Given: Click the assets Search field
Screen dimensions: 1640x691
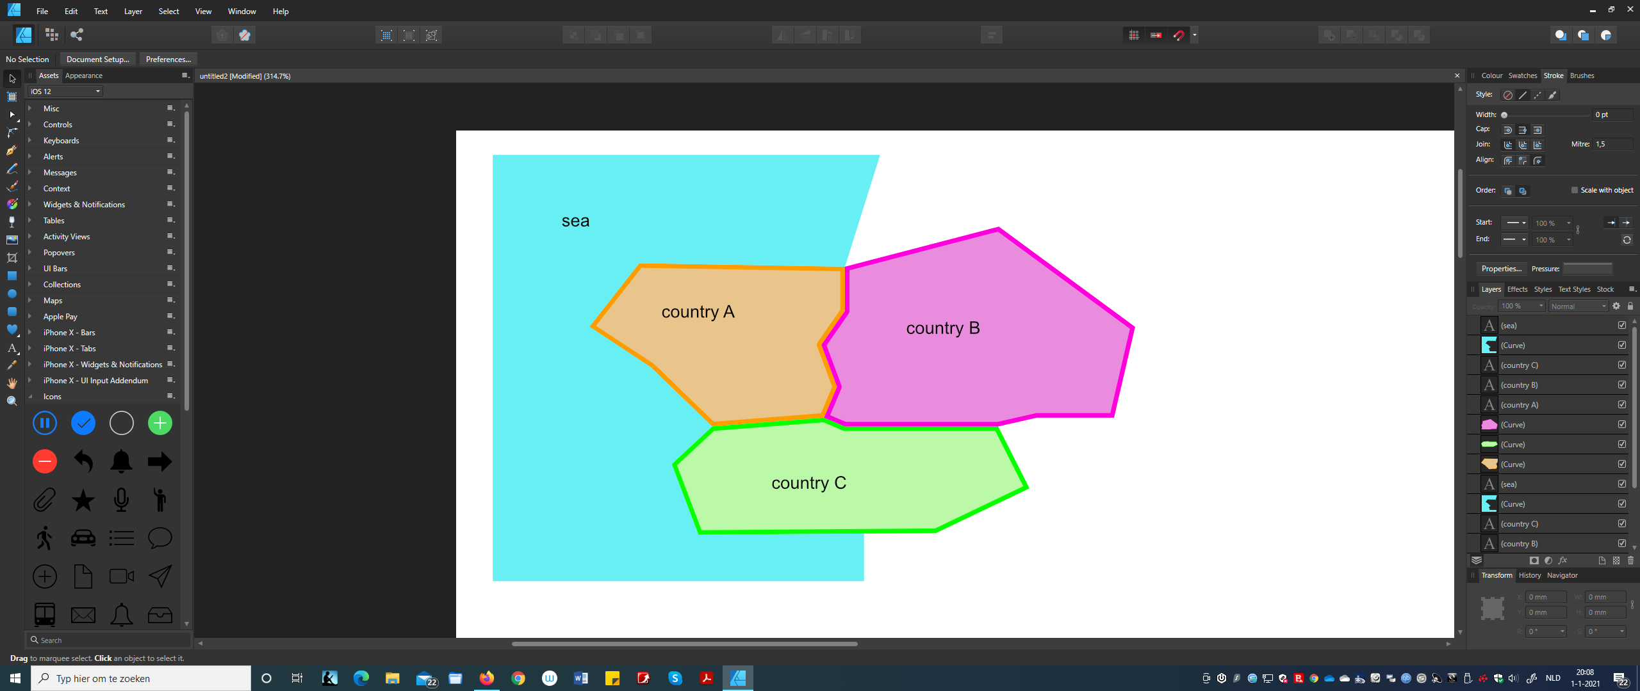Looking at the screenshot, I should point(108,640).
